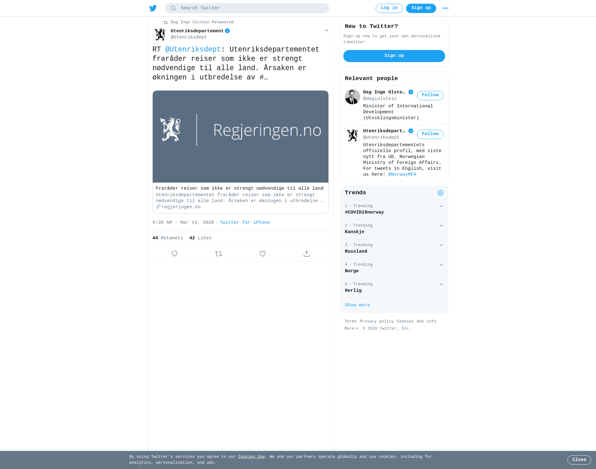This screenshot has width=596, height=469.
Task: Expand options for #COVID19norway trend
Action: pos(441,206)
